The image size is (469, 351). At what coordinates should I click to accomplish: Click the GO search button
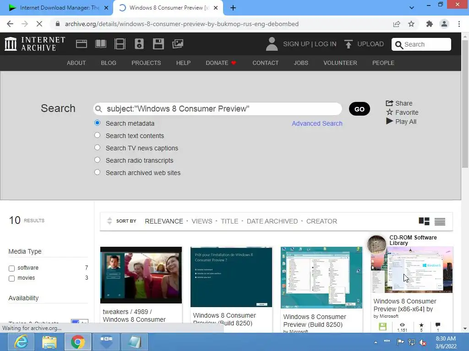(359, 109)
